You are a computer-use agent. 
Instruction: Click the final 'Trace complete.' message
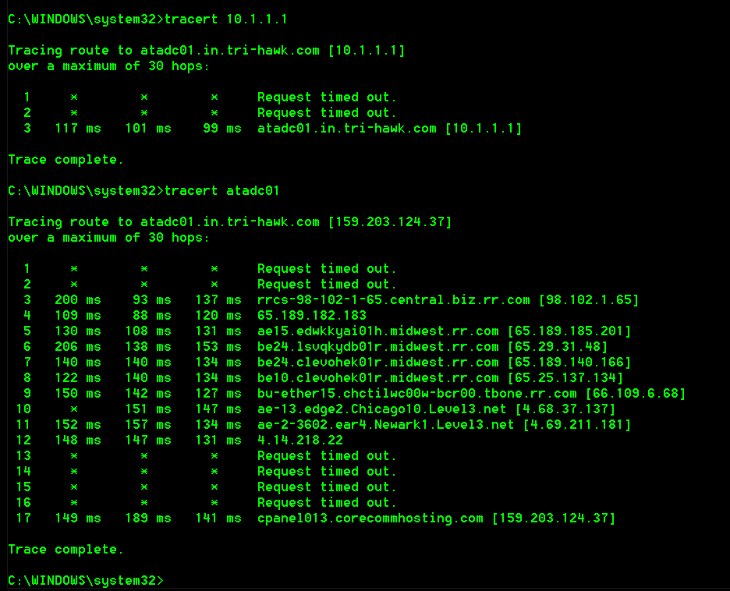click(x=66, y=549)
